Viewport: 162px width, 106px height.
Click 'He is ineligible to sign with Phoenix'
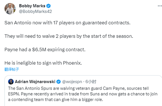point(43,63)
